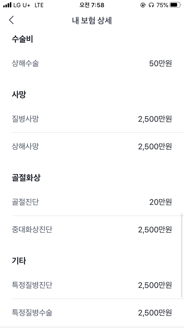The image size is (184, 328).
Task: Select the 질병사망 coverage row
Action: [92, 119]
